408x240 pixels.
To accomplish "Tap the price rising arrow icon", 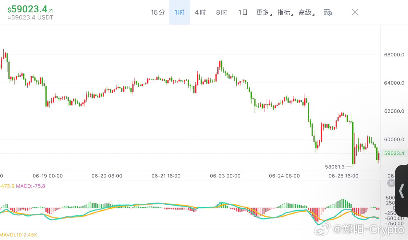I will click(51, 11).
